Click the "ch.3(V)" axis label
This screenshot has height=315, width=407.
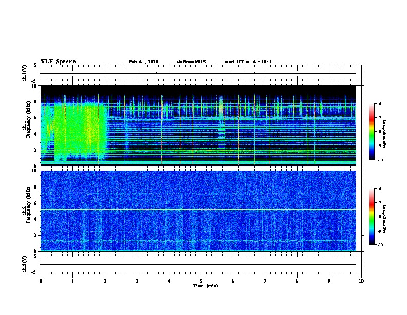click(25, 264)
